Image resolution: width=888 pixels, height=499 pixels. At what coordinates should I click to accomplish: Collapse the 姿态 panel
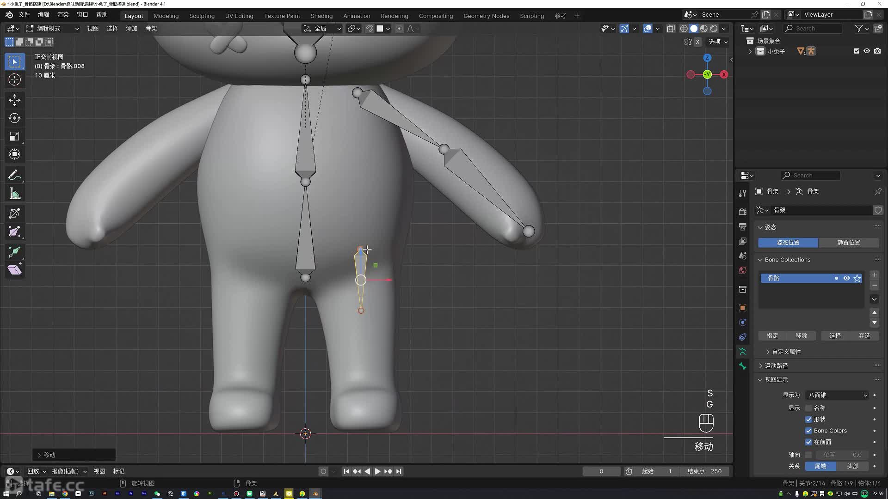[760, 227]
